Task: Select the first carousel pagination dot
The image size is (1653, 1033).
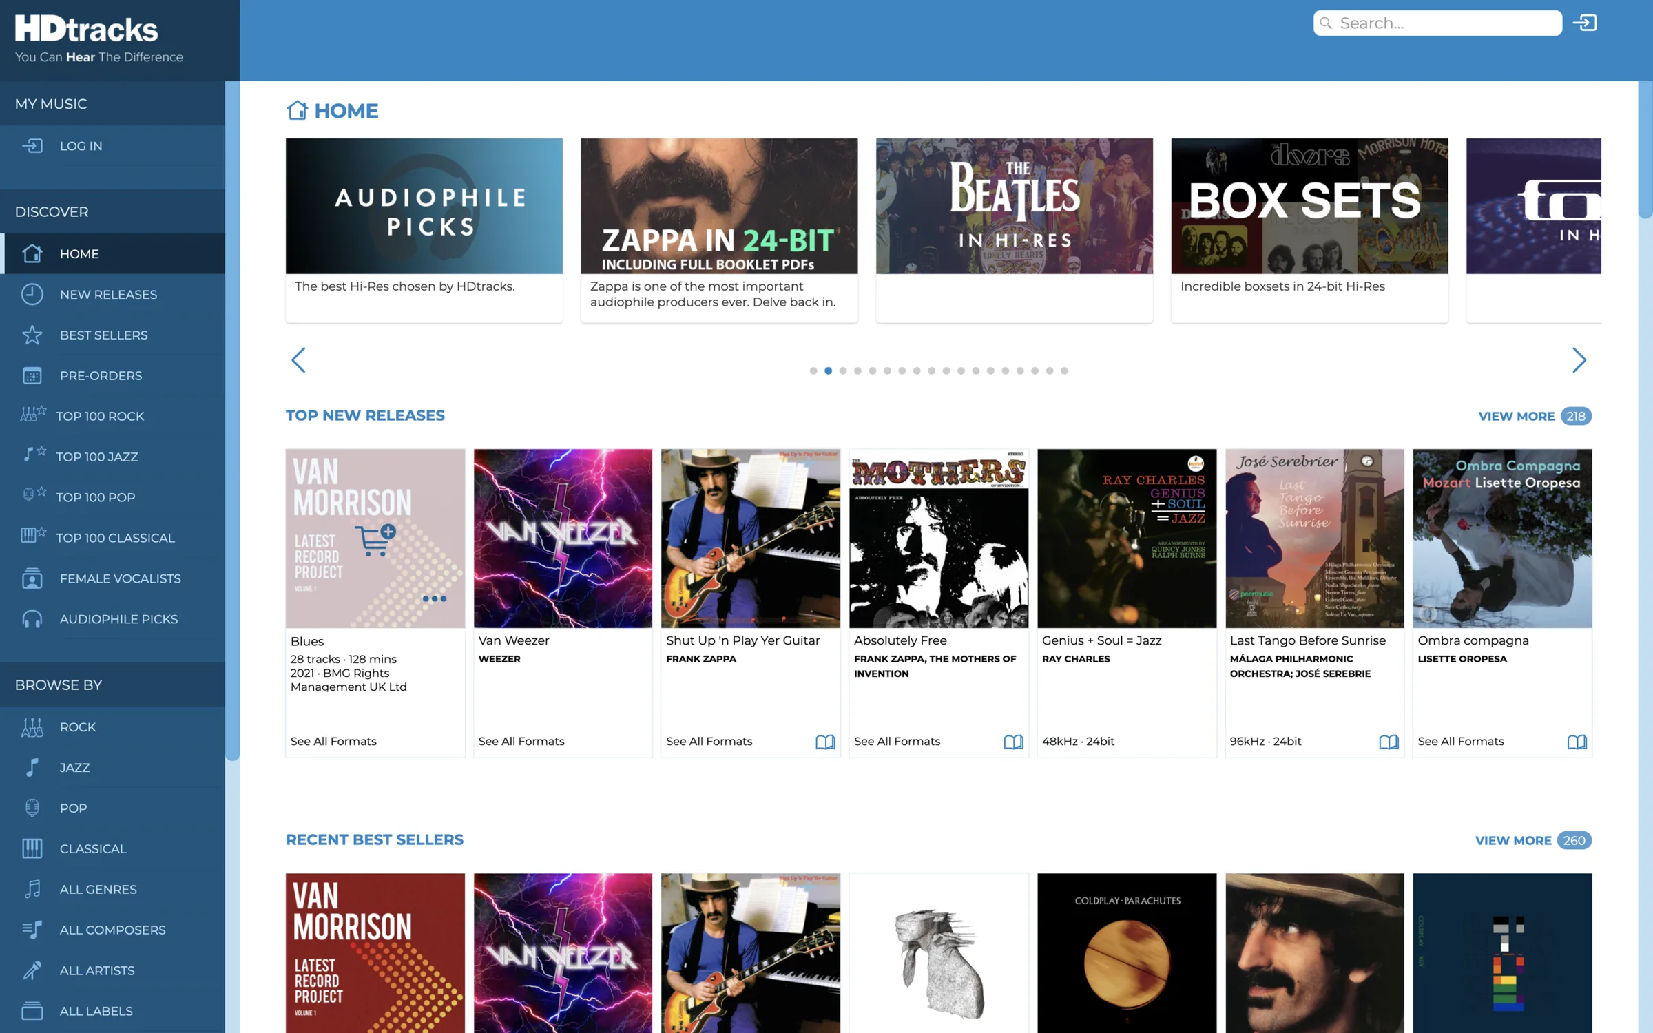Action: (x=813, y=371)
